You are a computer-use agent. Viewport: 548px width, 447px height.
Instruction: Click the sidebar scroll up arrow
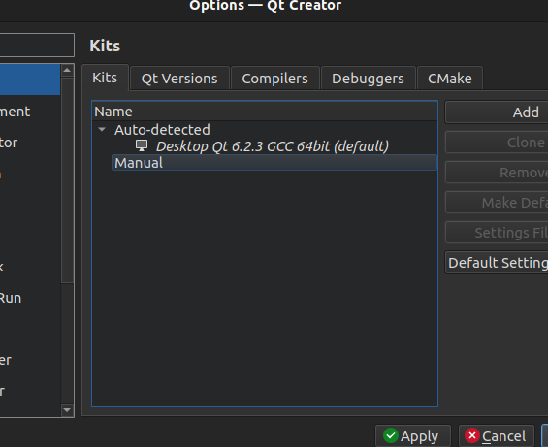click(x=67, y=71)
